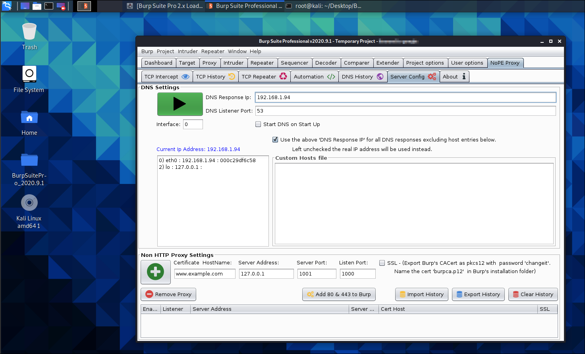Open the DNS History sub-tab

(363, 77)
